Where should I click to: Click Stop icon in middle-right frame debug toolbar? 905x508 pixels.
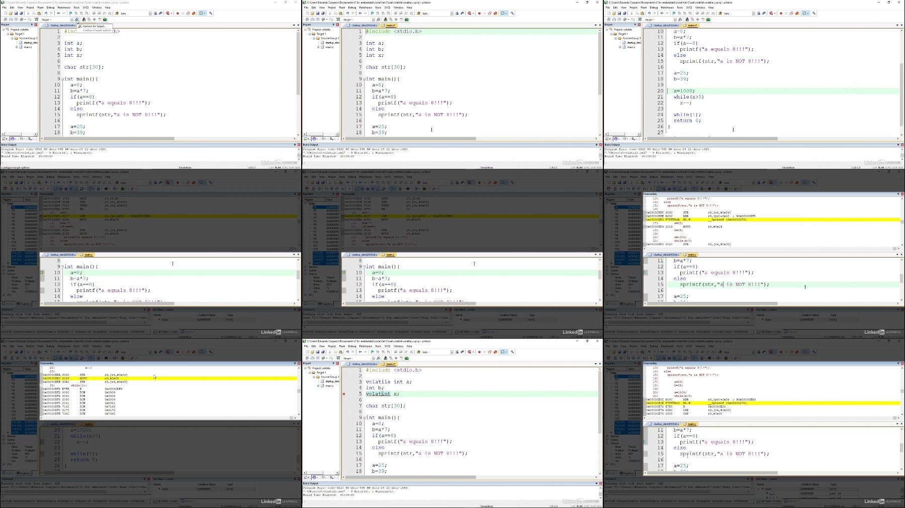[621, 189]
